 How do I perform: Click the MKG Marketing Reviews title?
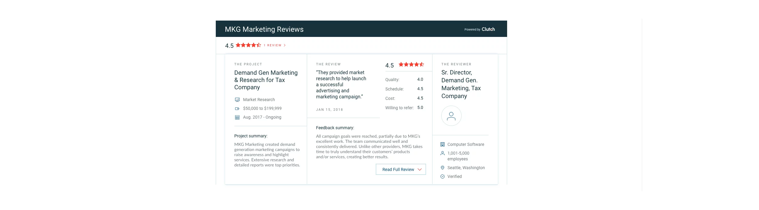(x=264, y=29)
